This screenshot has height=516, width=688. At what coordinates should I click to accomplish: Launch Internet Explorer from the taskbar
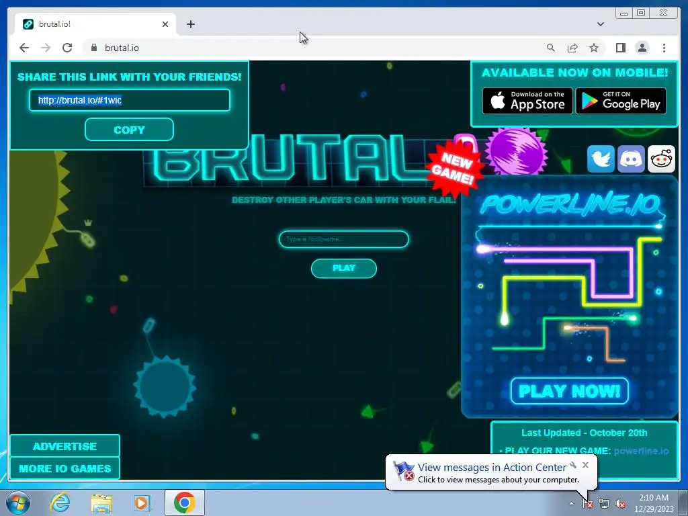pos(59,503)
